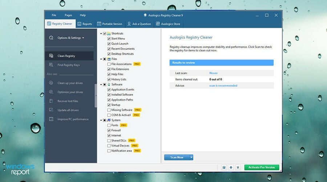The image size is (327, 182).
Task: Click the Options & Settings gear icon
Action: [x=51, y=37]
